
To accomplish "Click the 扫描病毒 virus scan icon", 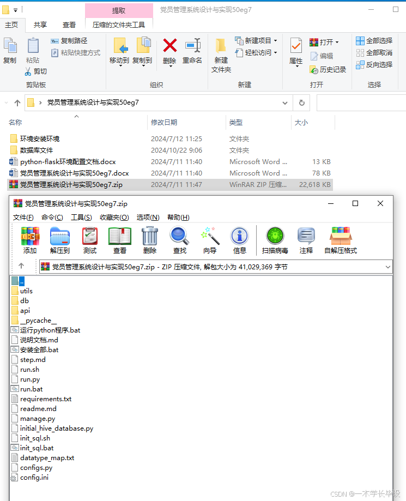I will (275, 236).
